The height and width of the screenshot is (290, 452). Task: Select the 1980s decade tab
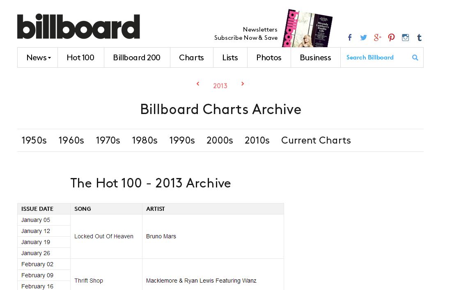coord(145,140)
